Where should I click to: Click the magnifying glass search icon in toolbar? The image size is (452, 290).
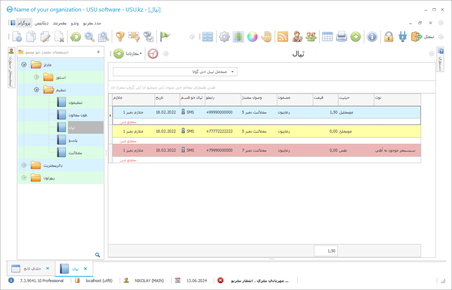89,37
